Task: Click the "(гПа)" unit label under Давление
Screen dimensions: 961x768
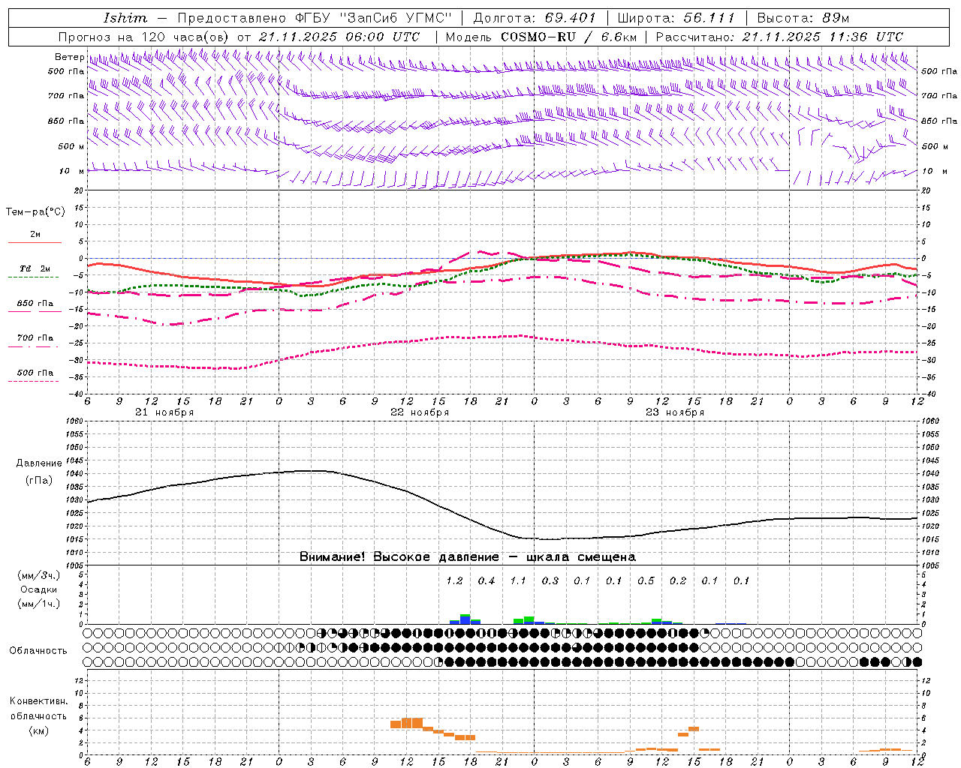Action: (x=39, y=481)
